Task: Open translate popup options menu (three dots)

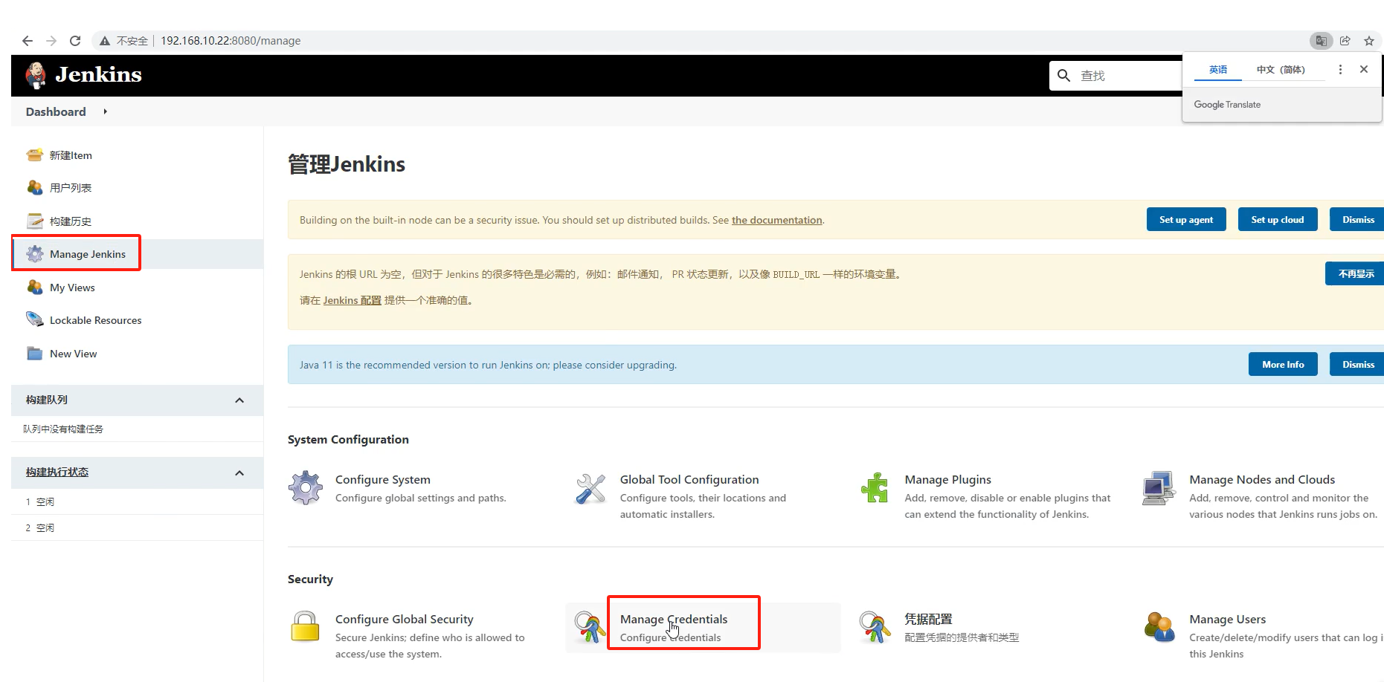Action: pyautogui.click(x=1340, y=69)
